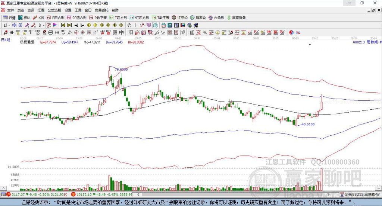382x206 pixels.
Task: Open the P四方形 tool
Action: 56,18
